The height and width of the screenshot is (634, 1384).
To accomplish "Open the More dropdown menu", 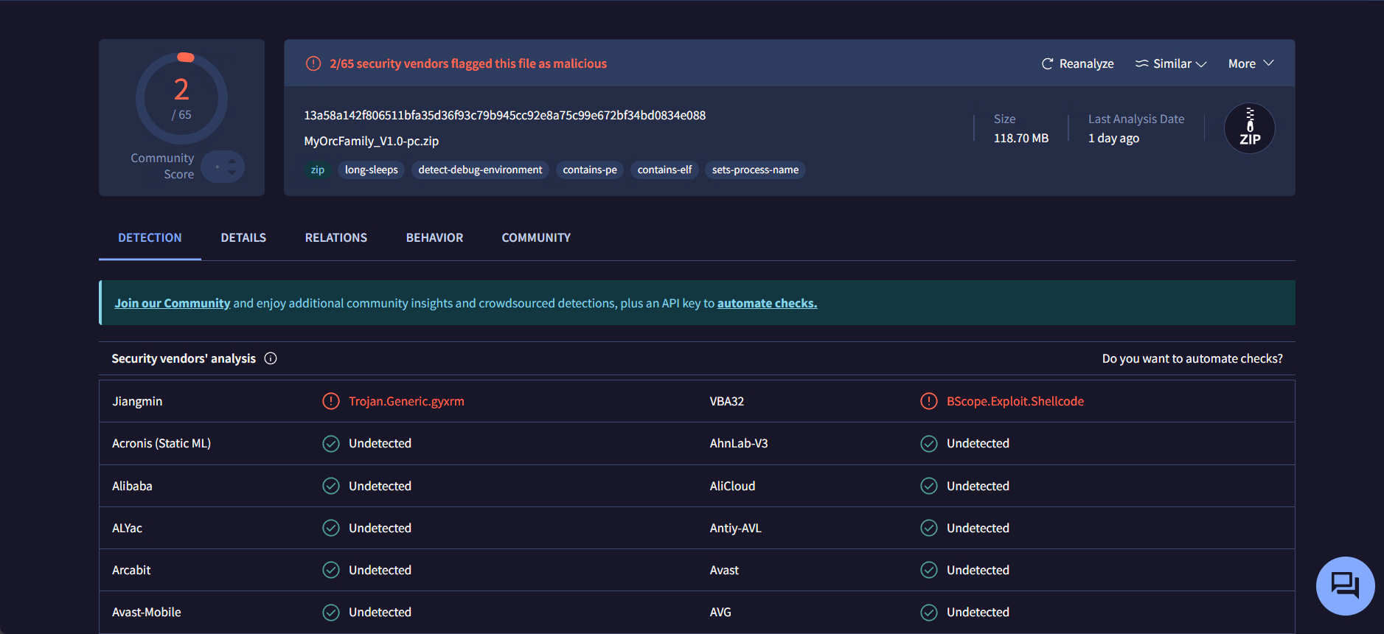I will [1251, 64].
